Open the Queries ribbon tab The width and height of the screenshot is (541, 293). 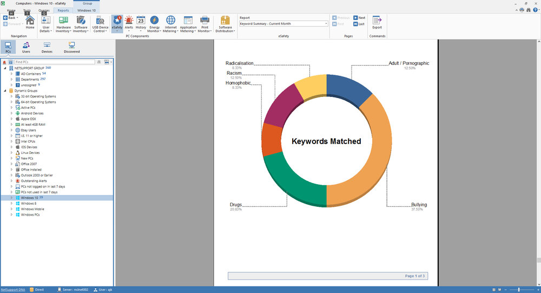tap(44, 10)
